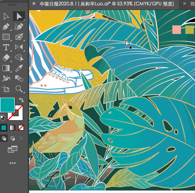Image resolution: width=195 pixels, height=193 pixels.
Task: Click the bird's eye in artwork
Action: pyautogui.click(x=70, y=107)
